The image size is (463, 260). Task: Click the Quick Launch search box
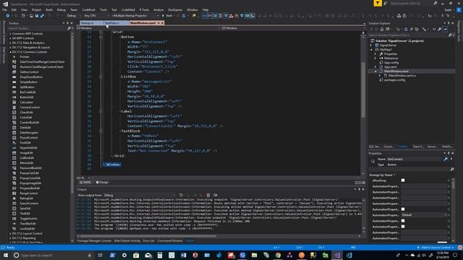pos(412,3)
